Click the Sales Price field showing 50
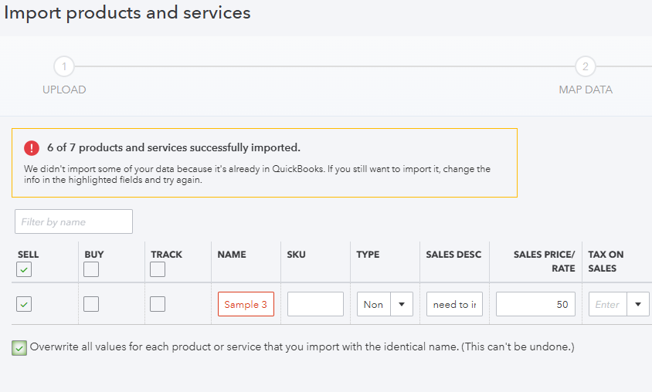The width and height of the screenshot is (652, 392). (535, 304)
